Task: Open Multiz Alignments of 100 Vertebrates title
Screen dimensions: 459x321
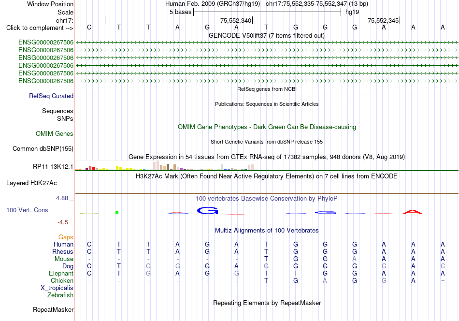Action: click(267, 231)
